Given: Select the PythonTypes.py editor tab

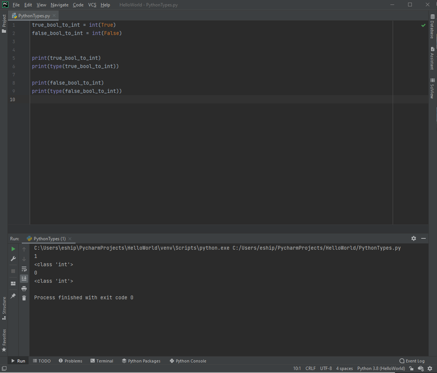Looking at the screenshot, I should 34,16.
